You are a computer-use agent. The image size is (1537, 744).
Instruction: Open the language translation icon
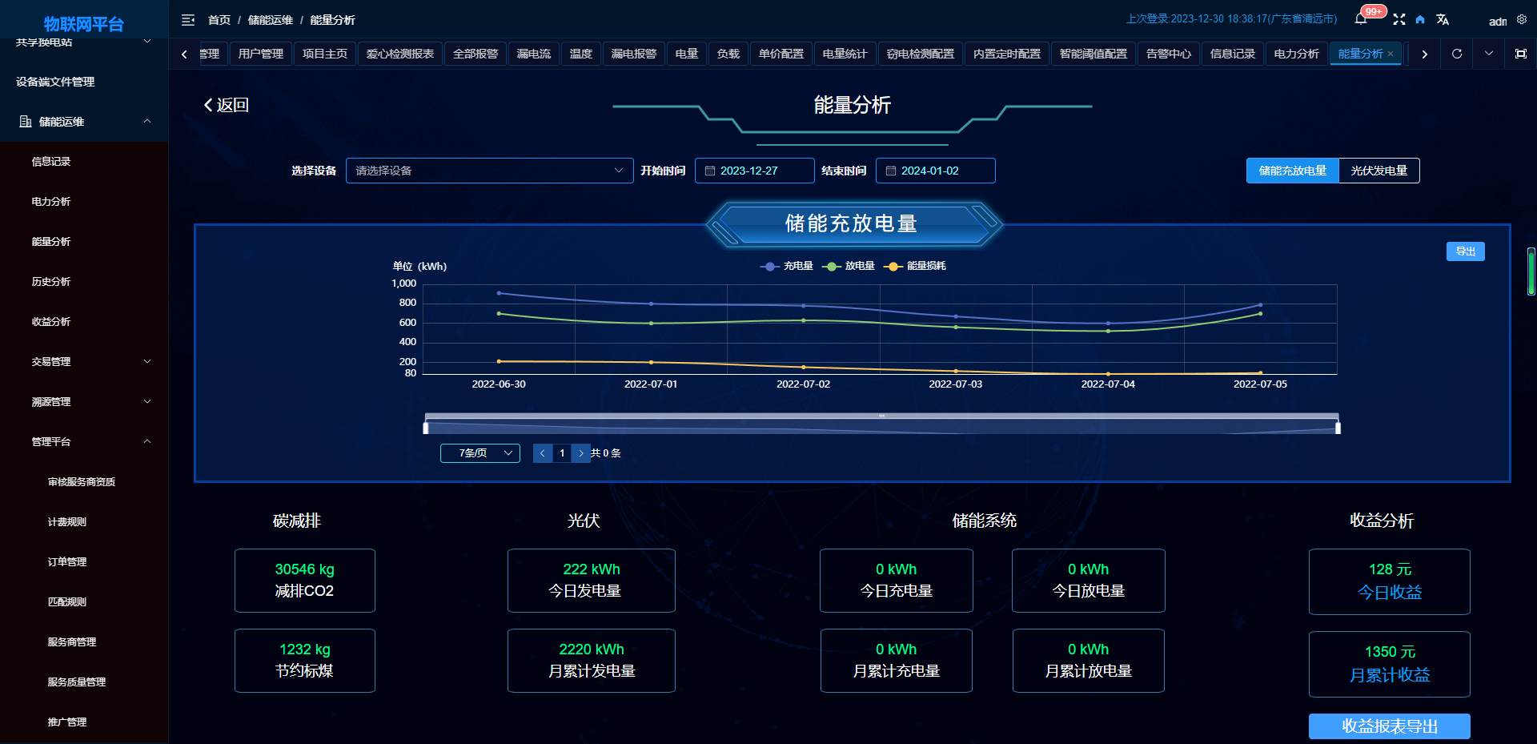pos(1443,19)
